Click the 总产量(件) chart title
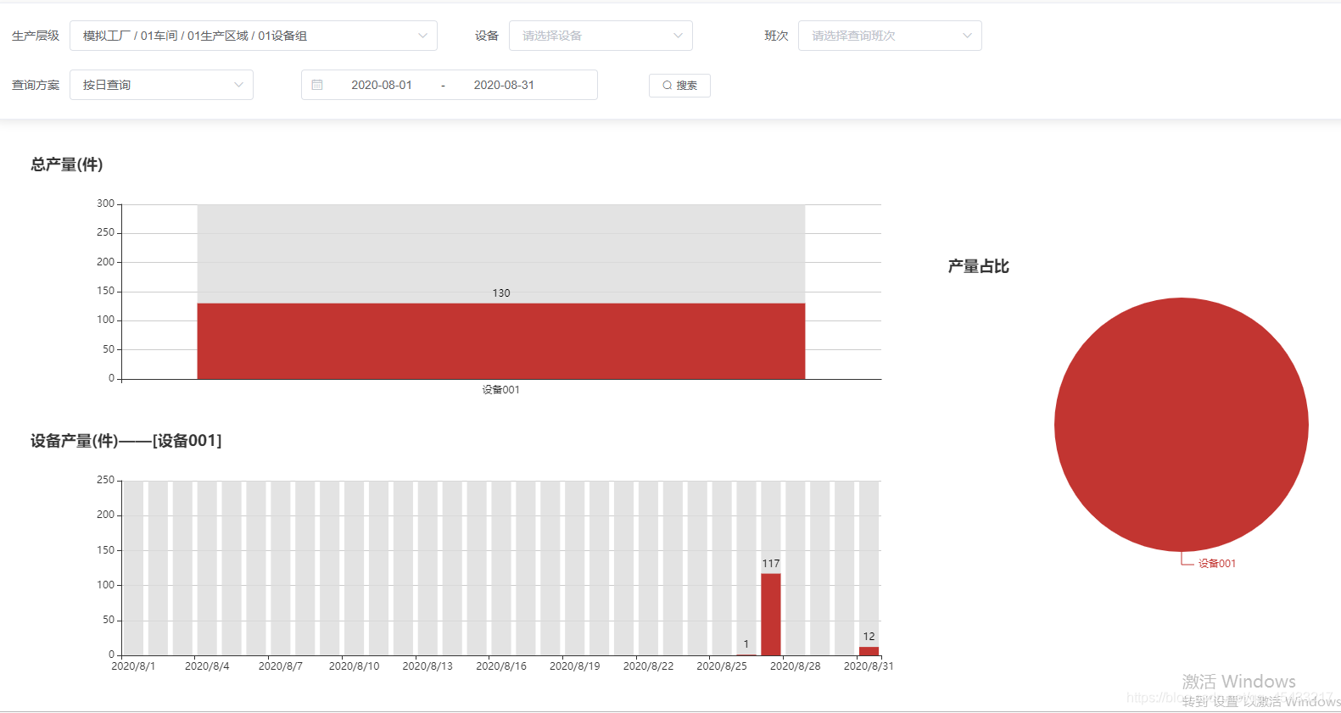Image resolution: width=1341 pixels, height=713 pixels. 67,164
